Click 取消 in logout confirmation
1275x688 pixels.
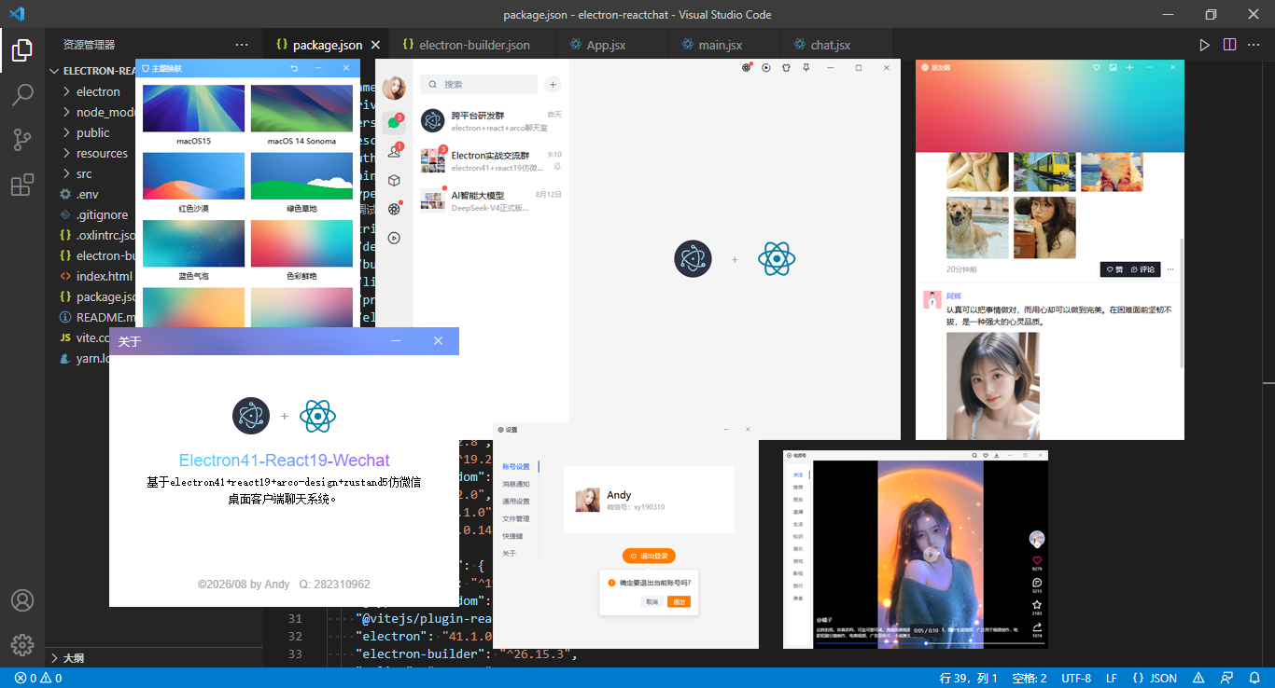click(x=652, y=602)
